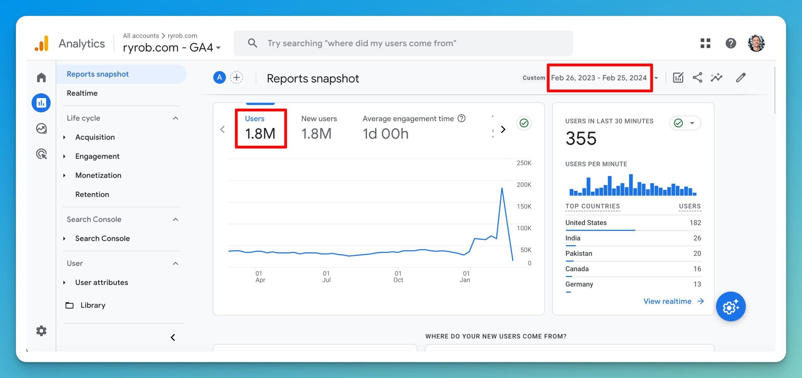Open Admin settings gear icon

point(41,331)
